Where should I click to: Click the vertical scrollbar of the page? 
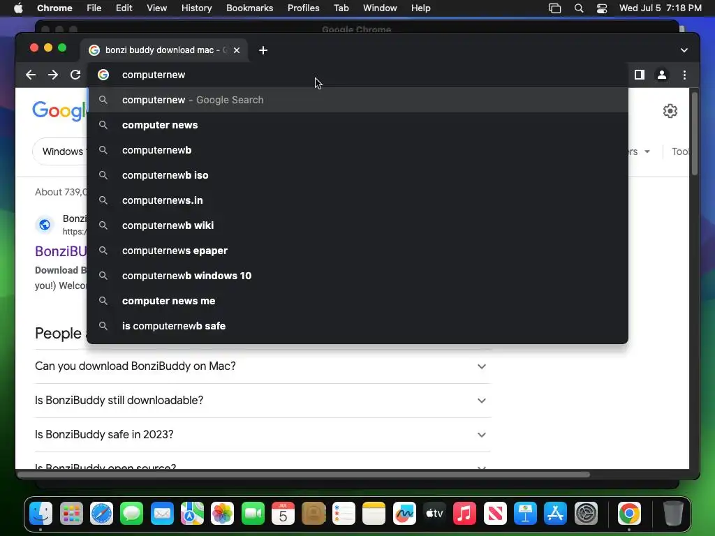point(695,133)
